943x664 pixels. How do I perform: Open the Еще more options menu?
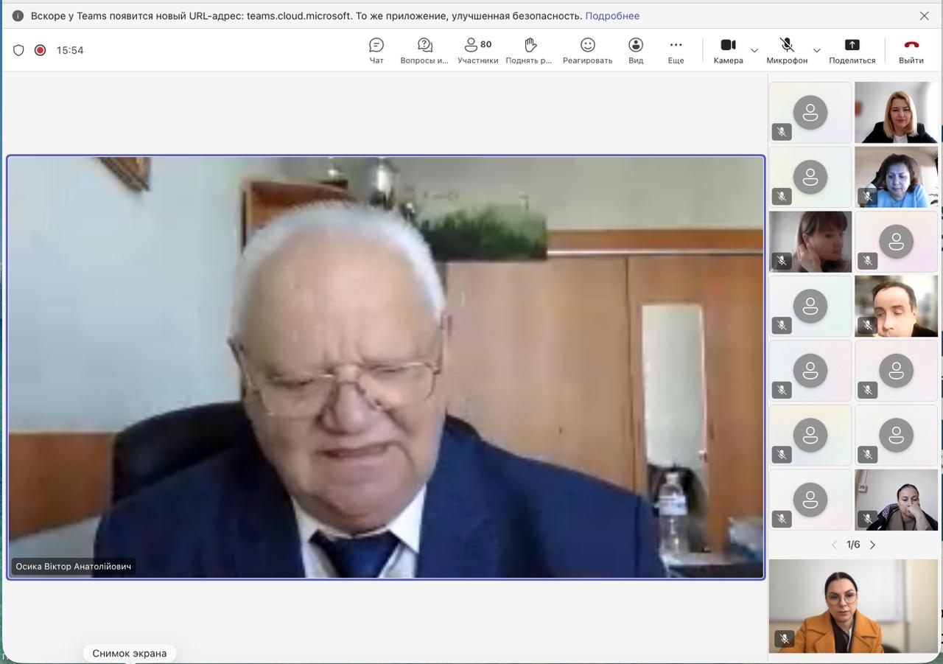[676, 50]
